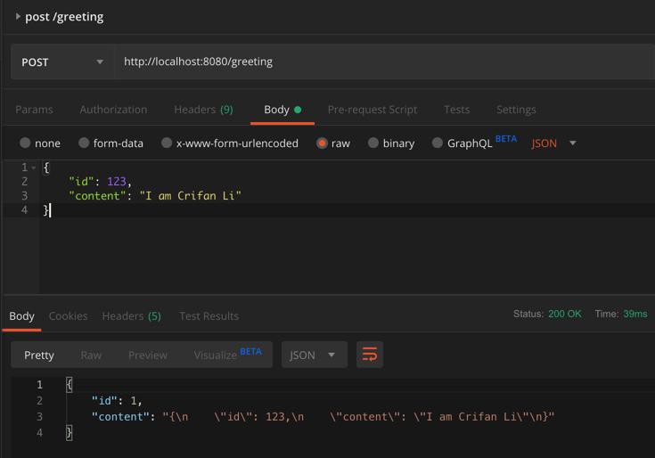Expand the post /greeting request title
Screen dimensions: 655x458
click(x=18, y=16)
